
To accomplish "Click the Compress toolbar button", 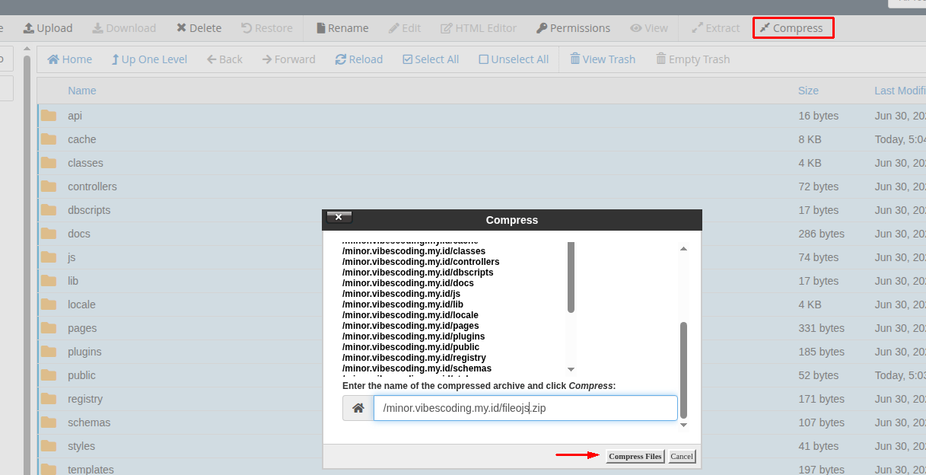I will (x=791, y=28).
